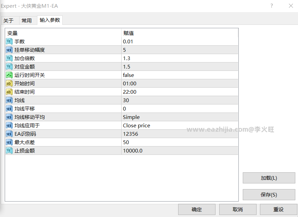This screenshot has width=298, height=217.
Task: Click the string ab icon beside 开始时间
Action: 9,83
